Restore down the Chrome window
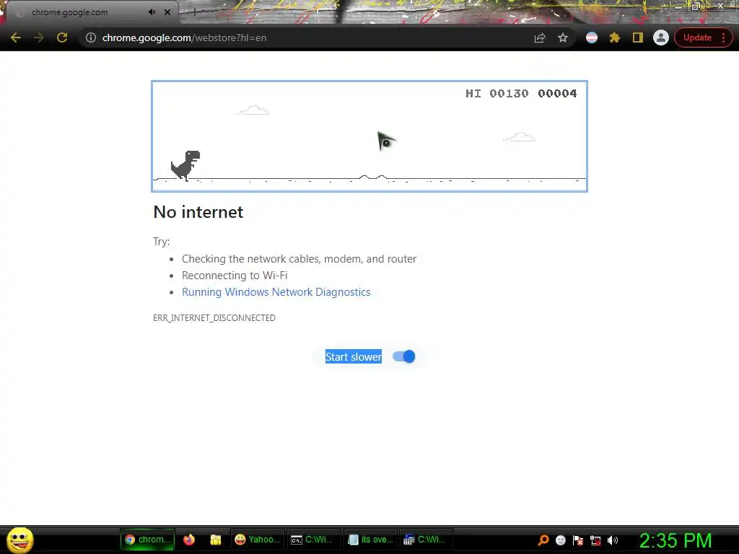The height and width of the screenshot is (554, 739). 696,6
